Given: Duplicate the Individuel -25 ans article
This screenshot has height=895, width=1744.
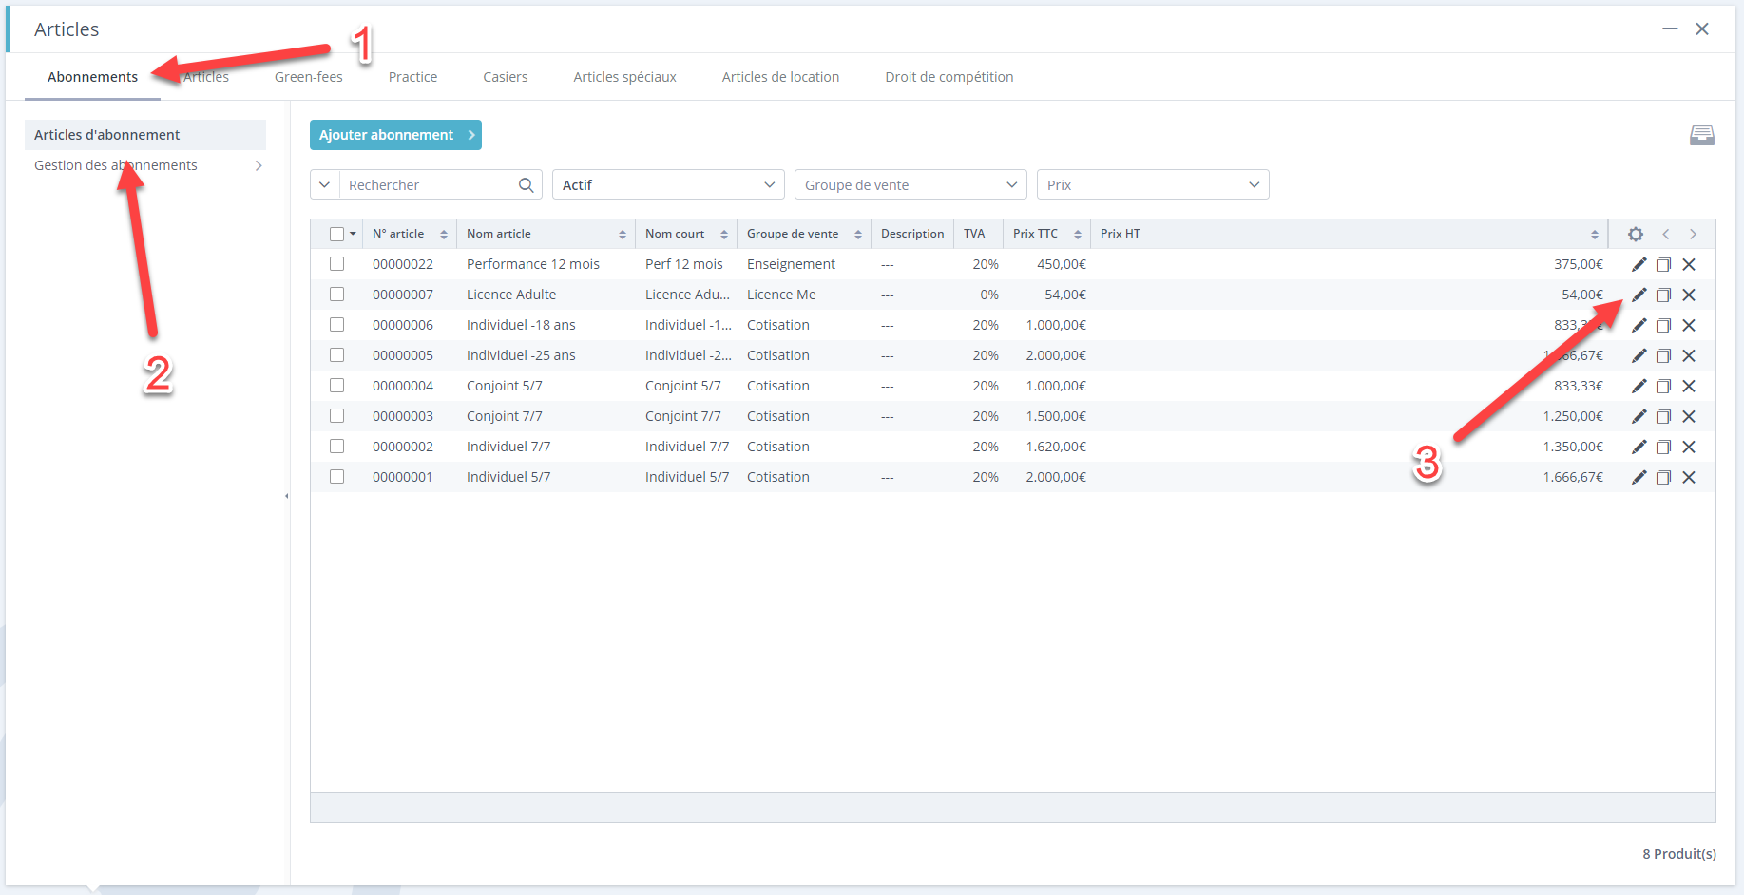Looking at the screenshot, I should tap(1663, 355).
